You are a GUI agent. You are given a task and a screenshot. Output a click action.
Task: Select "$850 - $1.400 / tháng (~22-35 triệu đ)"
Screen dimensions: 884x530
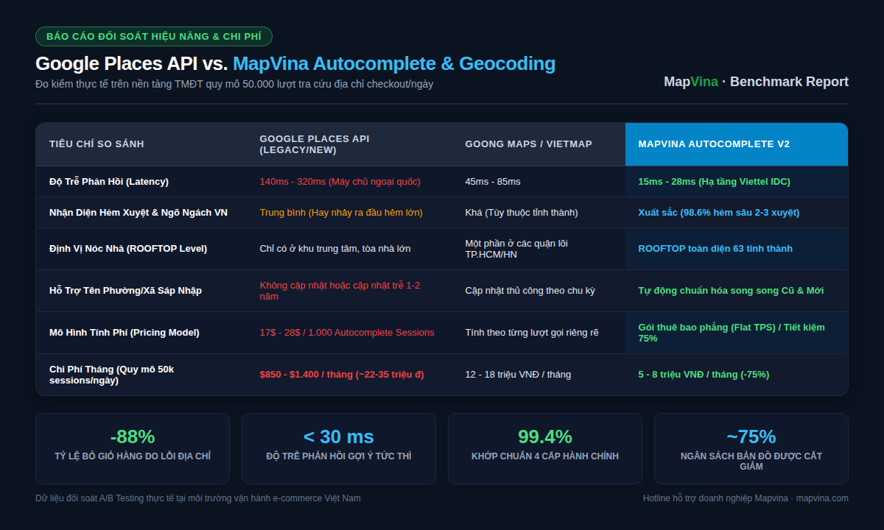pyautogui.click(x=342, y=375)
